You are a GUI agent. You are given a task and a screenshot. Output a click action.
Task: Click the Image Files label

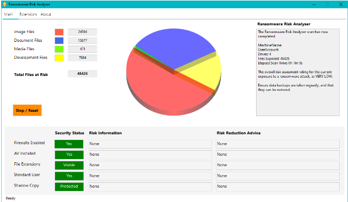click(x=24, y=32)
